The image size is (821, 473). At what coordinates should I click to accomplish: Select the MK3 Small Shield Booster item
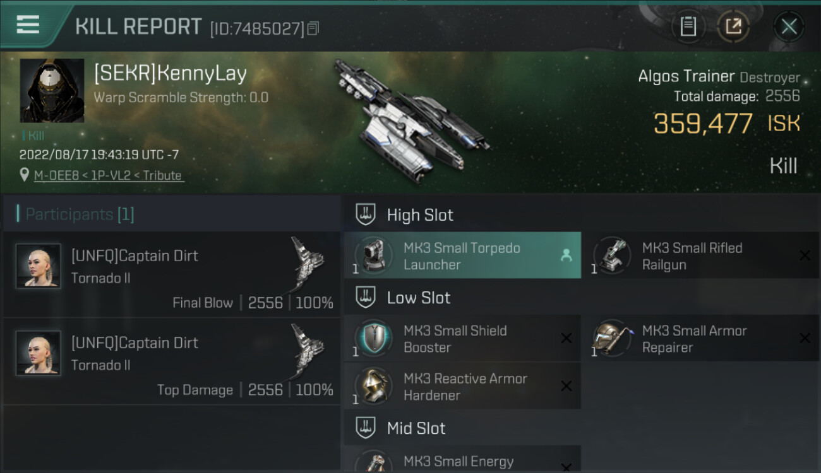point(462,339)
